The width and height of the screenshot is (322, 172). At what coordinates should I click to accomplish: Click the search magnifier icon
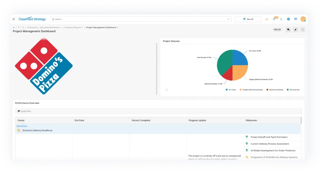pos(53,19)
